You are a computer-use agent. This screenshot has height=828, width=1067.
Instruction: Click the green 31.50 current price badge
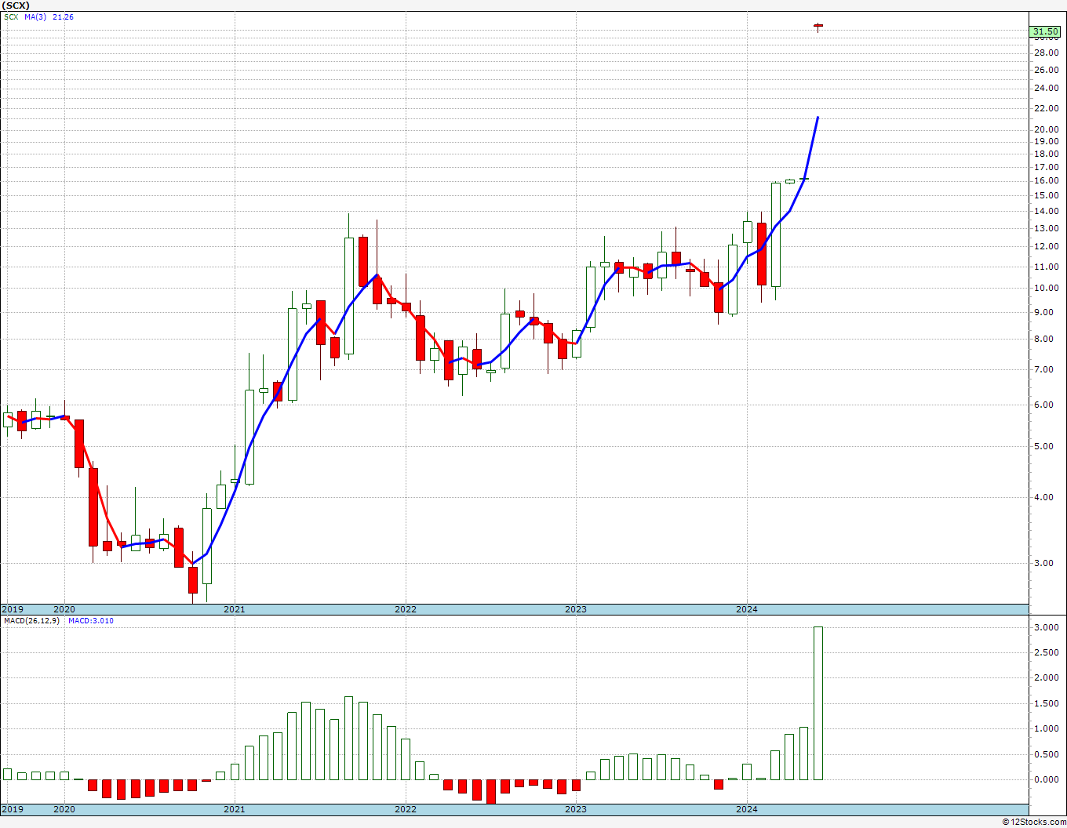coord(1045,32)
